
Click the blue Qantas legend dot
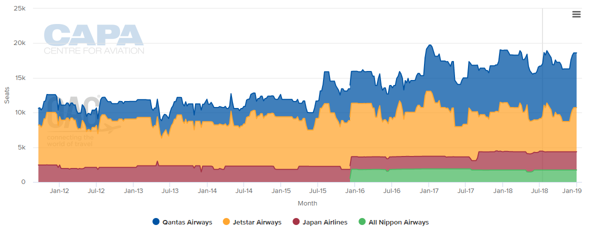(x=156, y=222)
